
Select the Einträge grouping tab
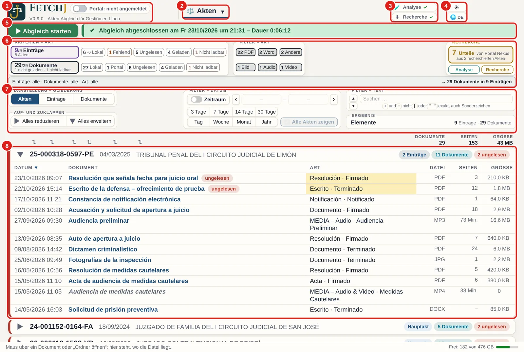click(56, 99)
